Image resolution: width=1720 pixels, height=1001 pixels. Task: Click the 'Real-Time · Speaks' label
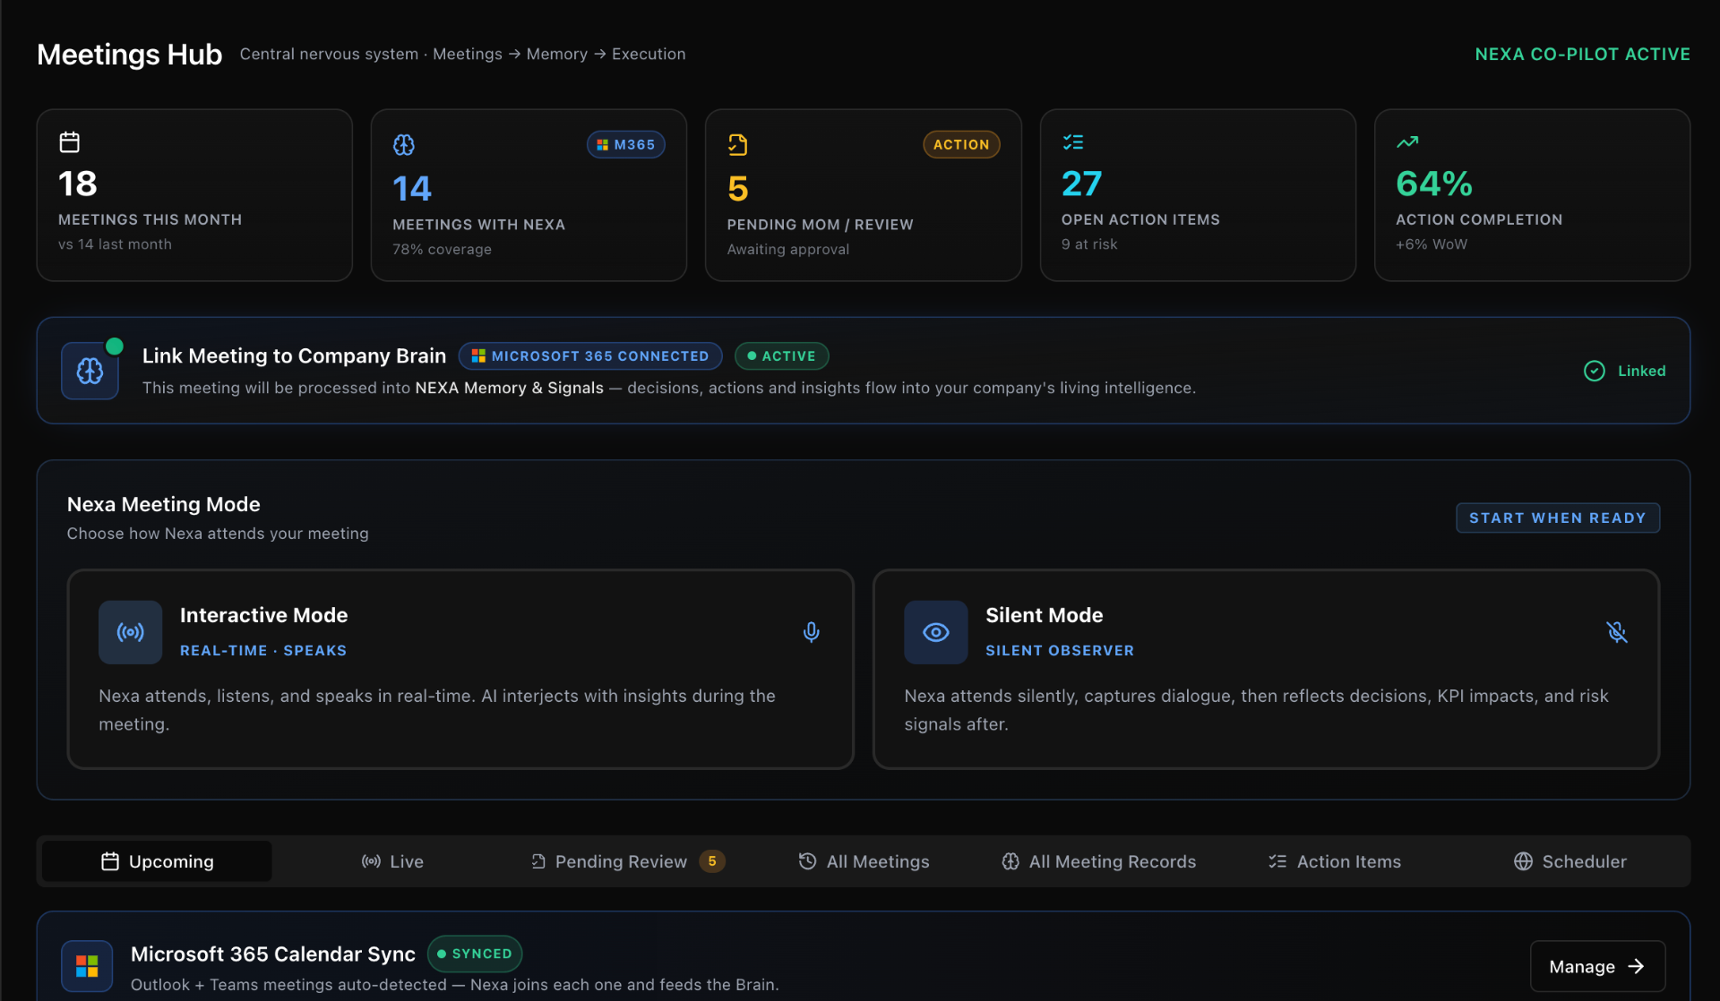coord(263,651)
